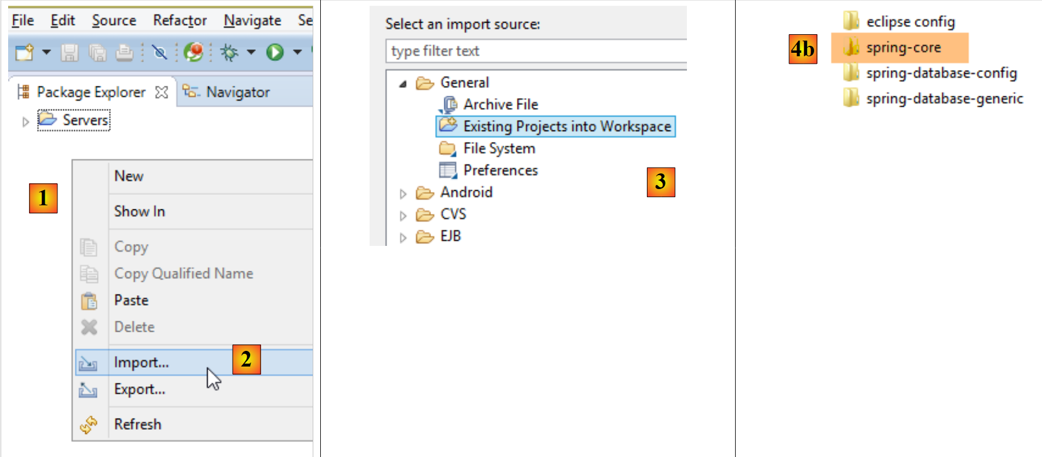Close the Package Explorer view tab

coord(162,92)
